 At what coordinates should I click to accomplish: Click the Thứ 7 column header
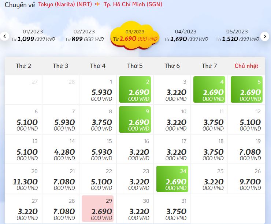[209, 66]
